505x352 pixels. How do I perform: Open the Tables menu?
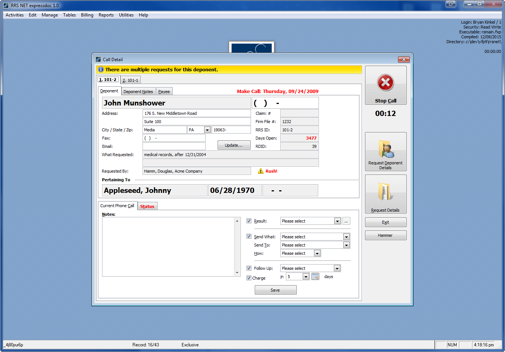pyautogui.click(x=69, y=15)
